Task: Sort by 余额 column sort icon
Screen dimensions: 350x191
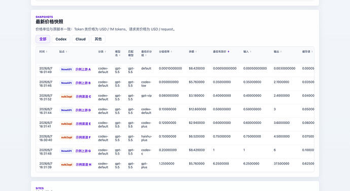Action: pyautogui.click(x=196, y=52)
